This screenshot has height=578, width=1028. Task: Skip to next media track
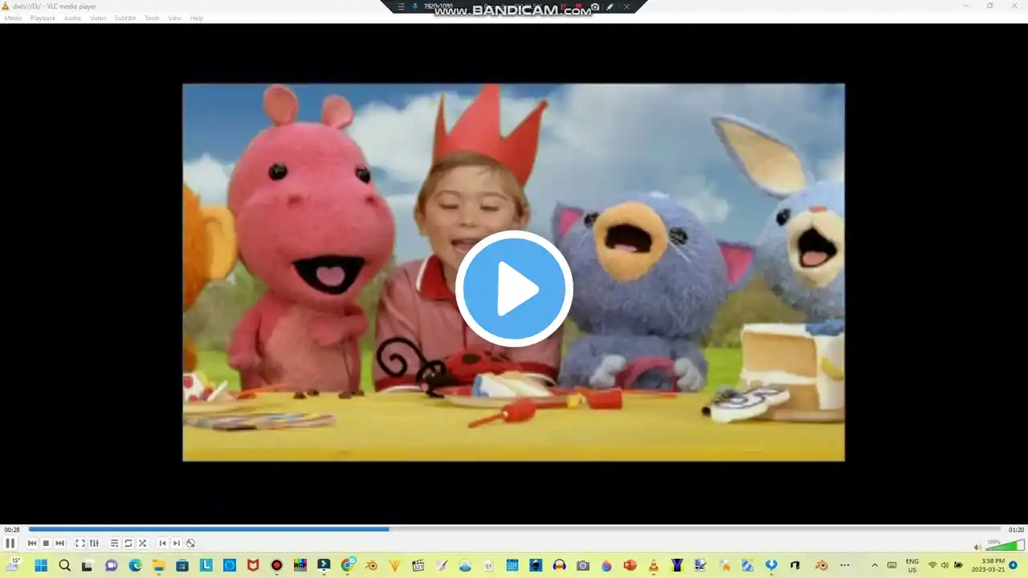(x=59, y=543)
